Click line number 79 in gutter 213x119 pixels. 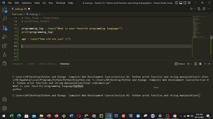[x=16, y=39]
